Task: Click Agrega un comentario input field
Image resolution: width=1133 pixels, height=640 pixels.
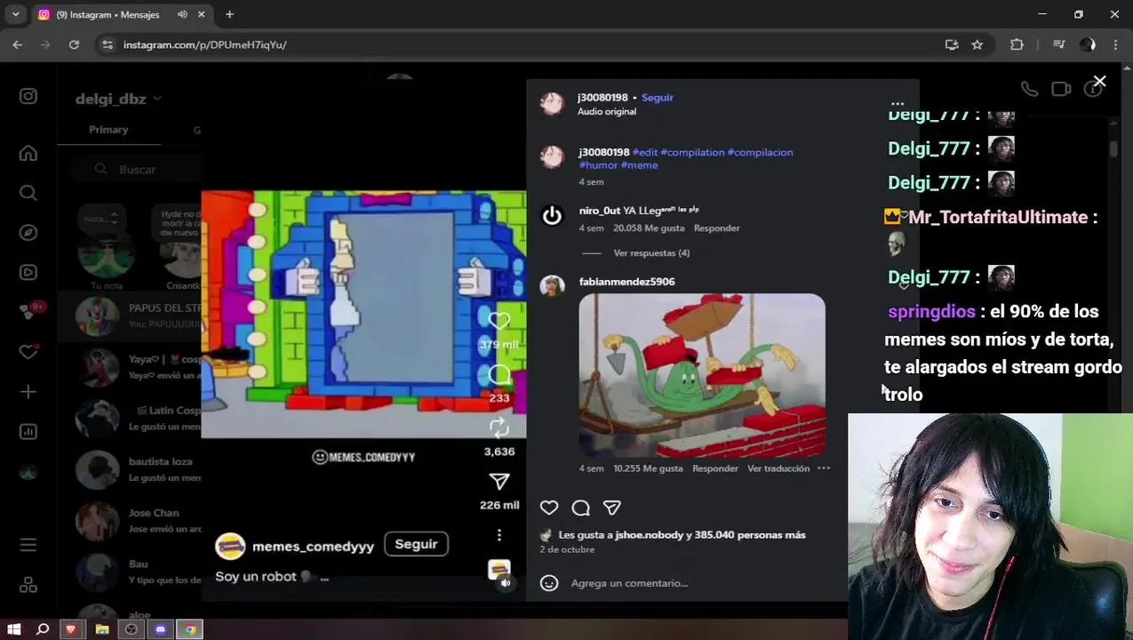Action: pos(629,583)
